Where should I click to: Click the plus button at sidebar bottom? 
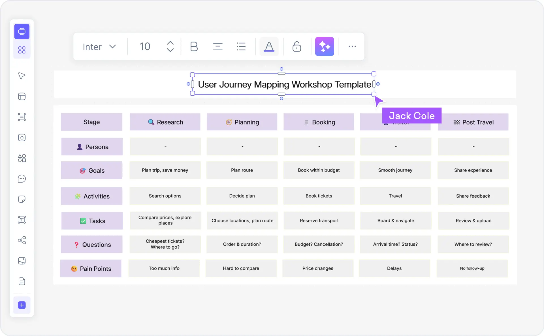(22, 305)
